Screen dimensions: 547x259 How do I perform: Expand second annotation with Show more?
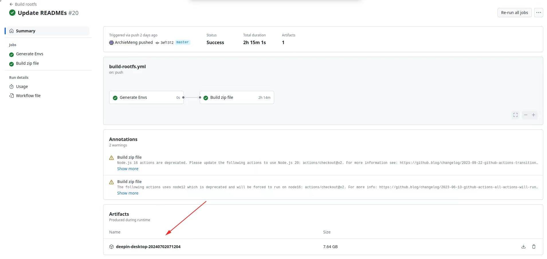(128, 193)
